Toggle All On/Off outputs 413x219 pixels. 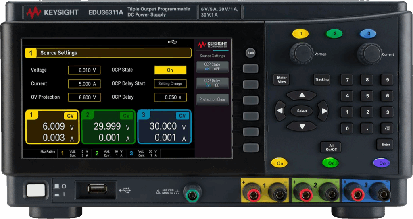coord(331,147)
